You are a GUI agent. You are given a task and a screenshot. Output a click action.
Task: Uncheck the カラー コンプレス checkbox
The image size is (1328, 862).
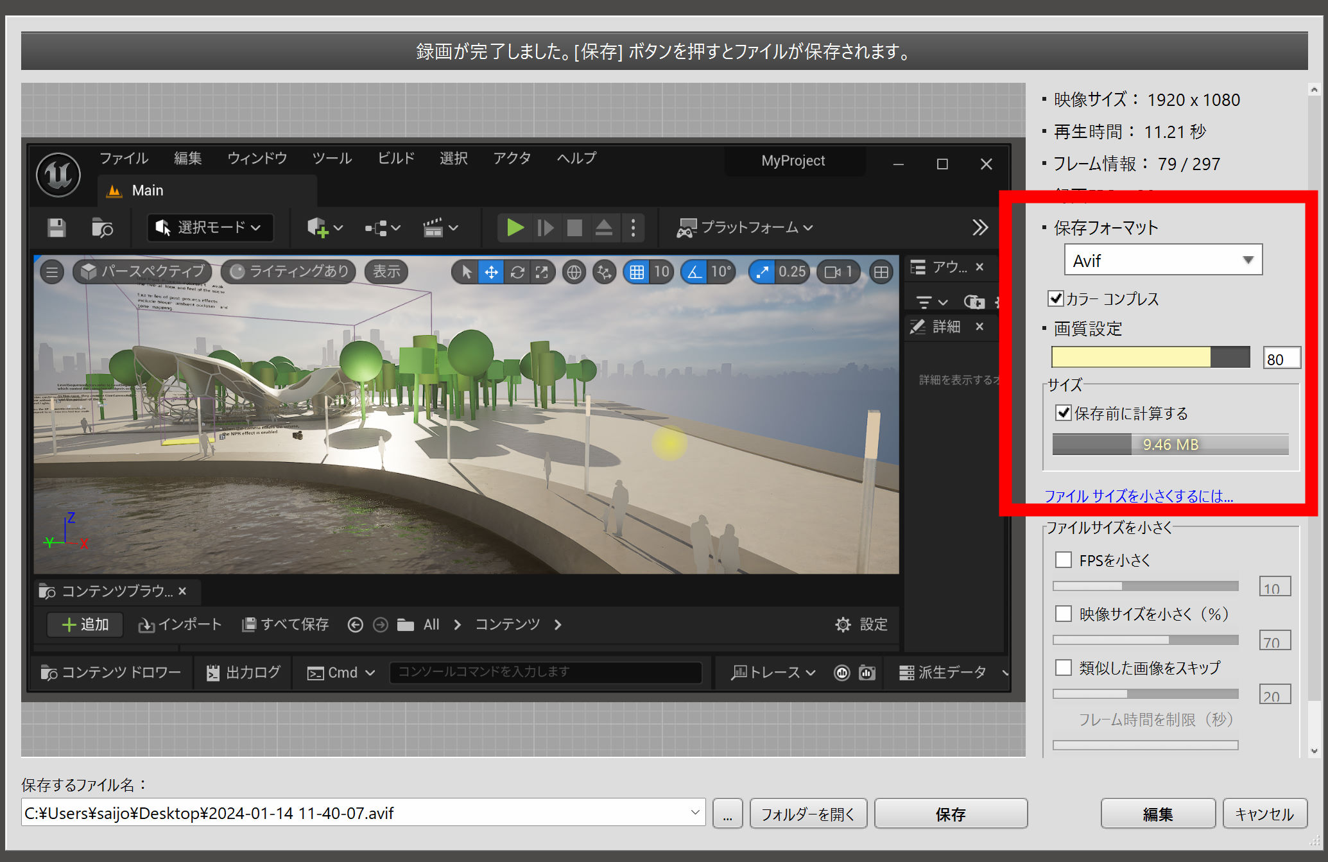(x=1056, y=298)
